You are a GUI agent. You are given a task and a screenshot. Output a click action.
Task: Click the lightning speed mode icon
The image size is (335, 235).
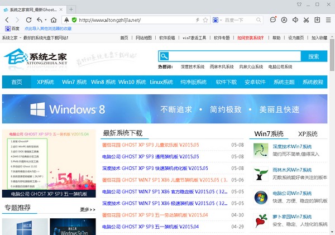tap(198, 20)
